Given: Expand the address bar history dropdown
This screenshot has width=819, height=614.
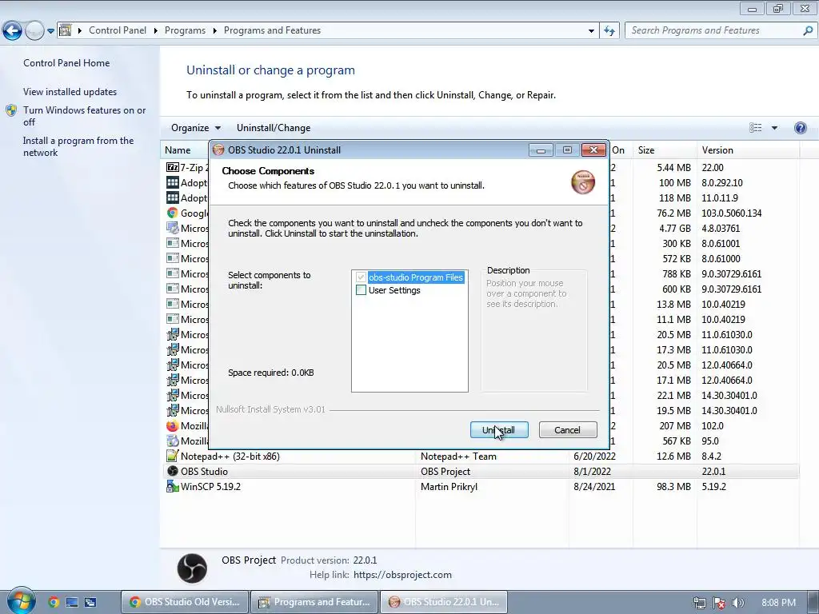Looking at the screenshot, I should click(591, 31).
